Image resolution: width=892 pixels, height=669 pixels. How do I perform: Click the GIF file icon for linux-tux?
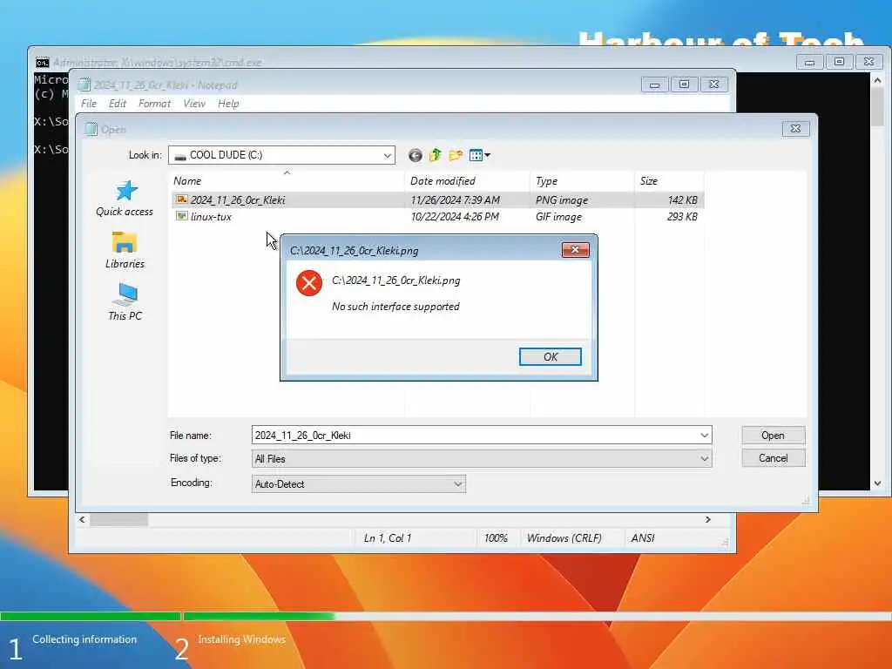tap(181, 216)
